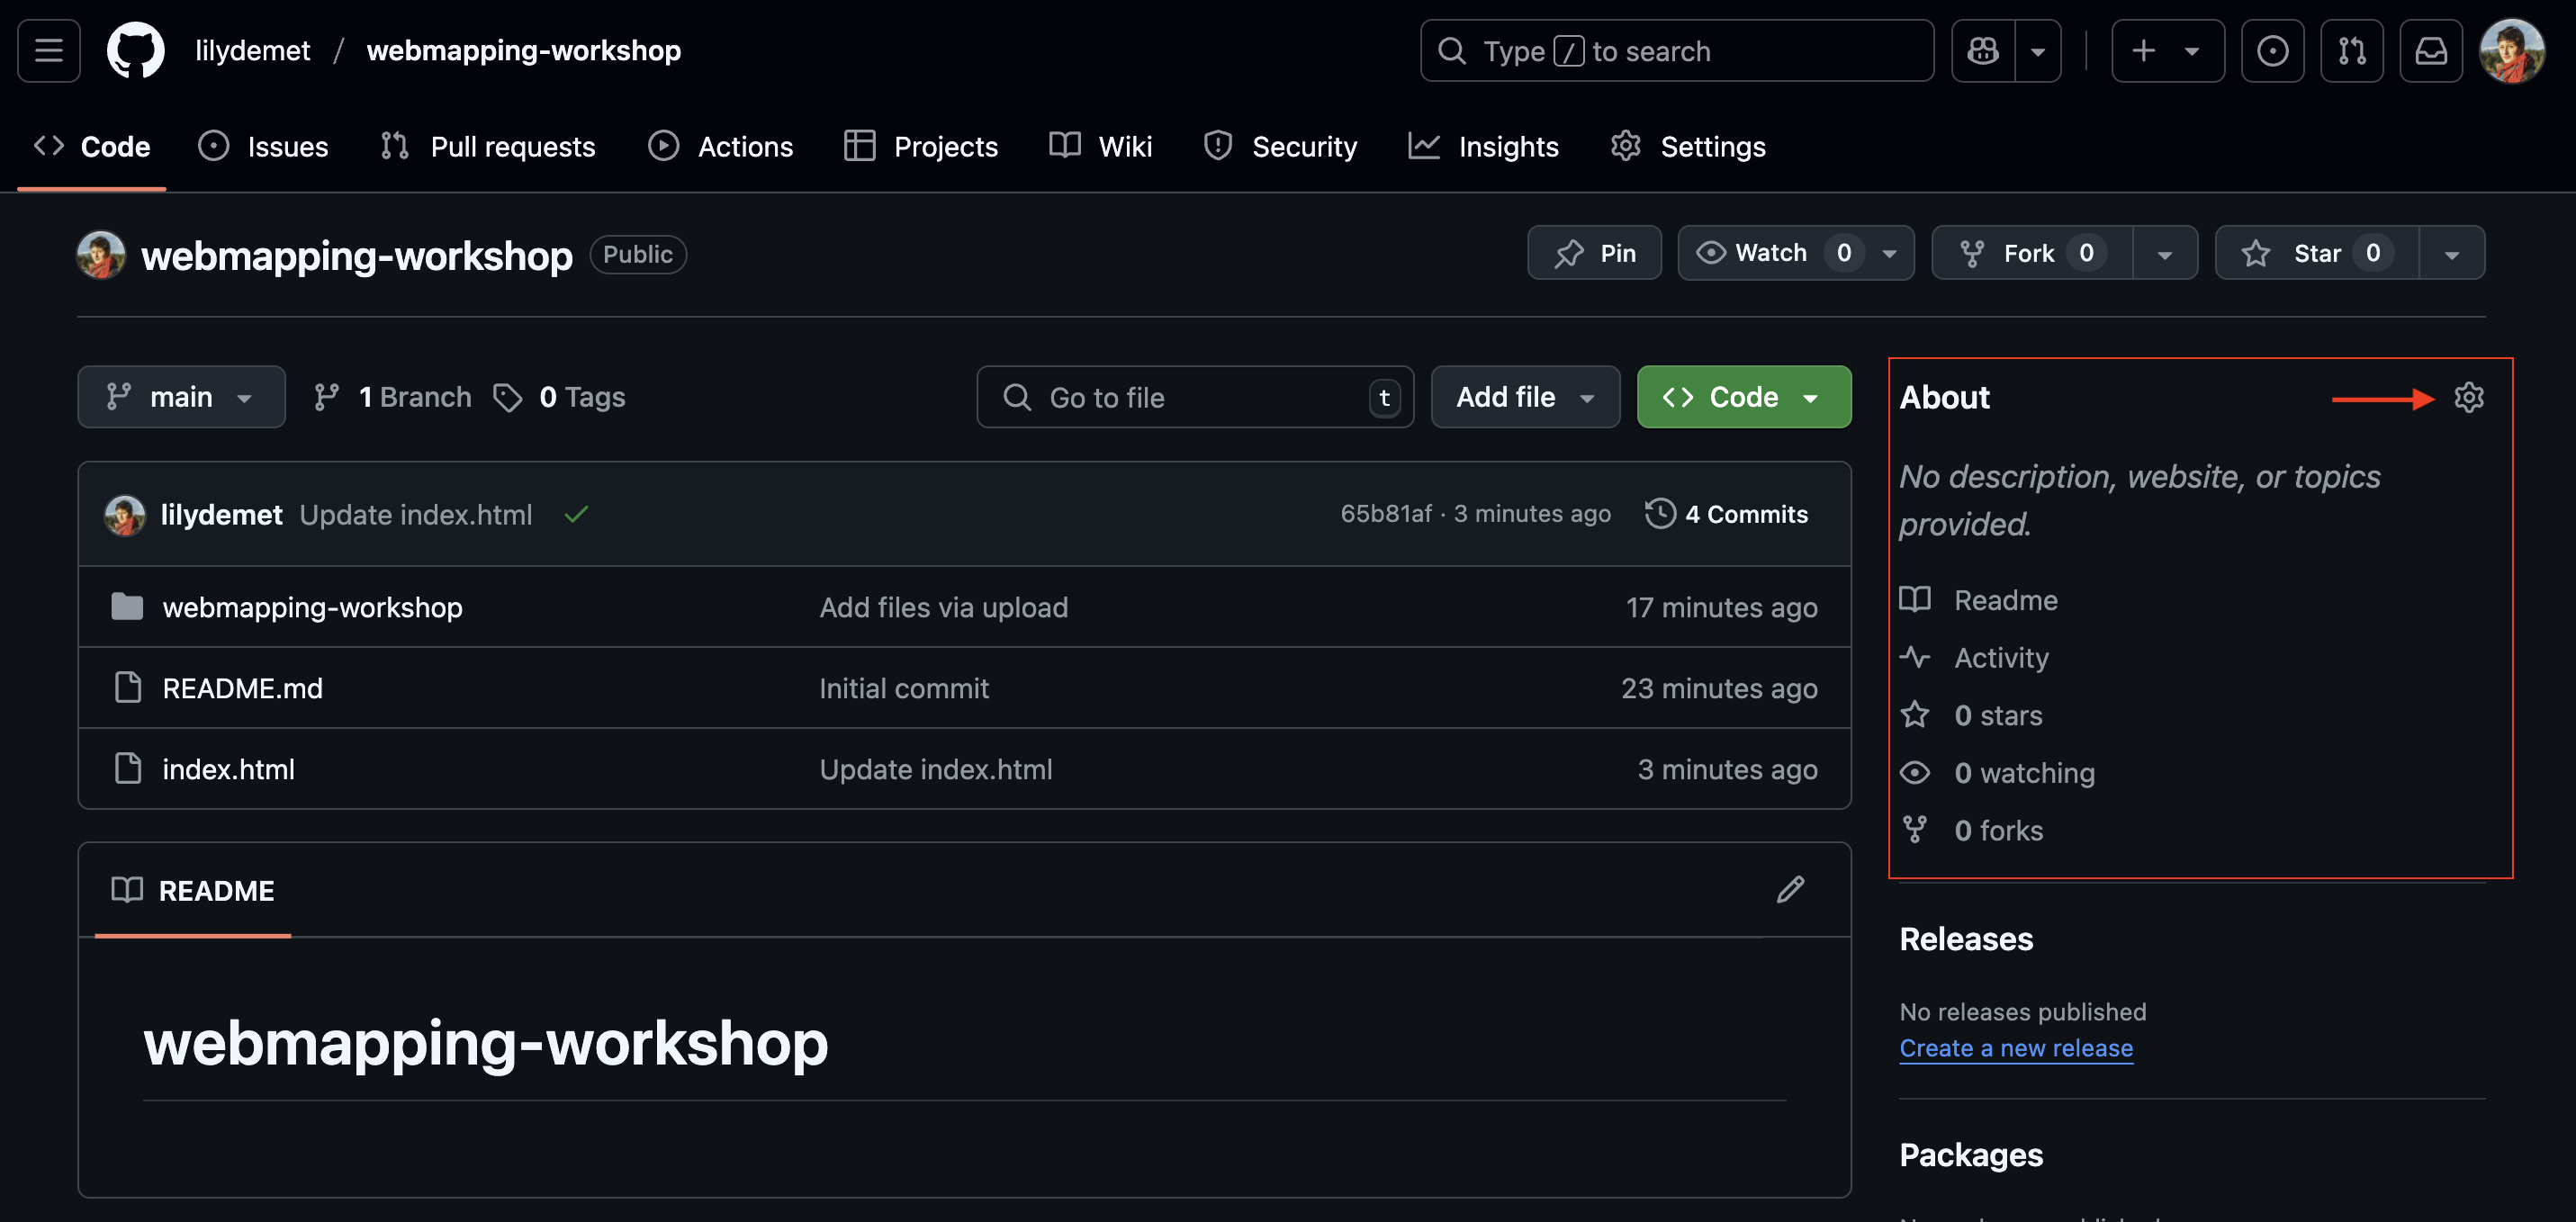Show checks via green checkmark status
This screenshot has width=2576, height=1222.
pos(576,514)
